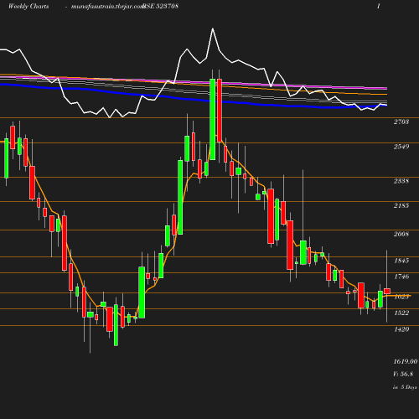Screen dimensions: 419x419
Task: Click the munafasutra site name in header
Action: (x=107, y=7)
